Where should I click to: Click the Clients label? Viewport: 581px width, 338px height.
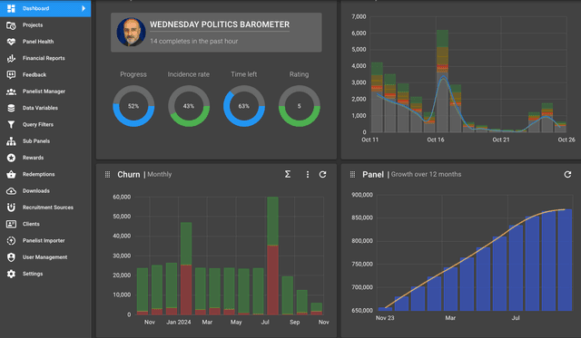31,224
